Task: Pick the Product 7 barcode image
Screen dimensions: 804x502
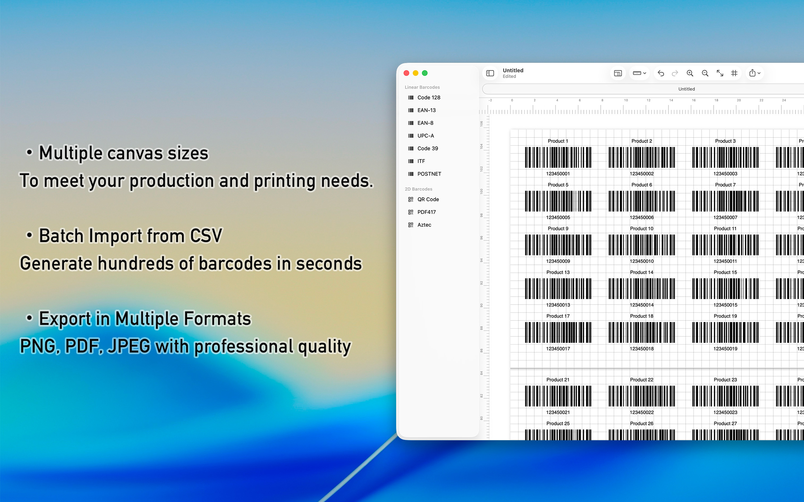Action: click(726, 201)
